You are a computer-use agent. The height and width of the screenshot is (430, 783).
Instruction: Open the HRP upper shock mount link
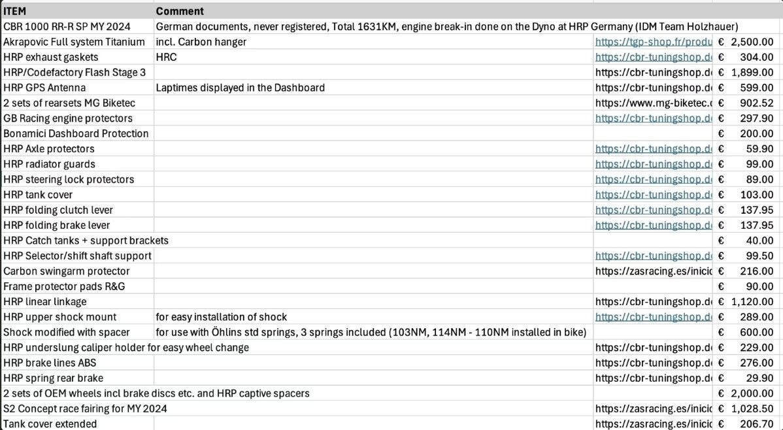coord(653,317)
